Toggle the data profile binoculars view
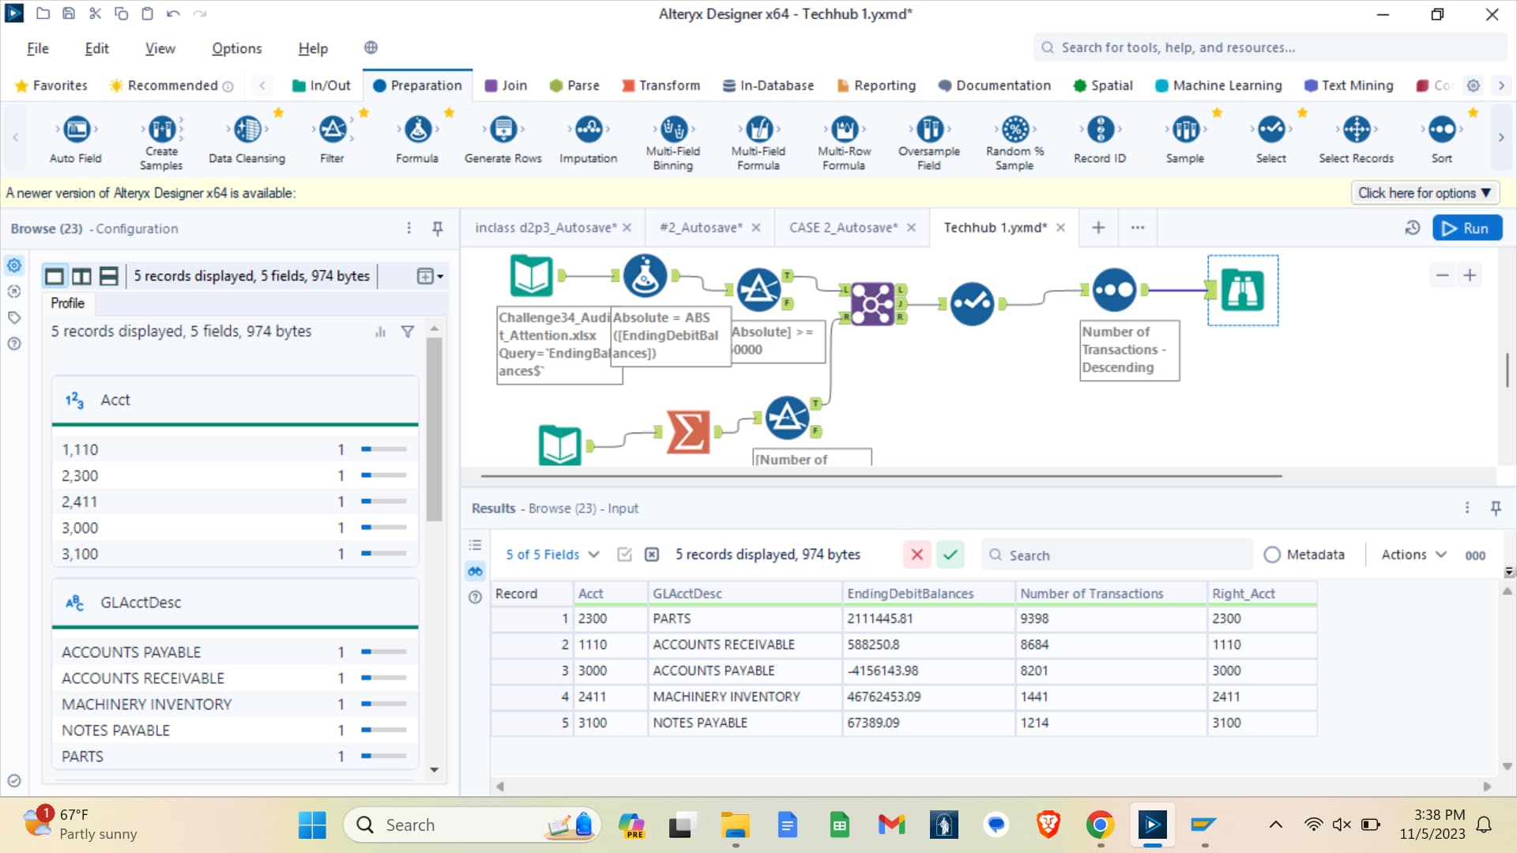Viewport: 1517px width, 853px height. [475, 571]
